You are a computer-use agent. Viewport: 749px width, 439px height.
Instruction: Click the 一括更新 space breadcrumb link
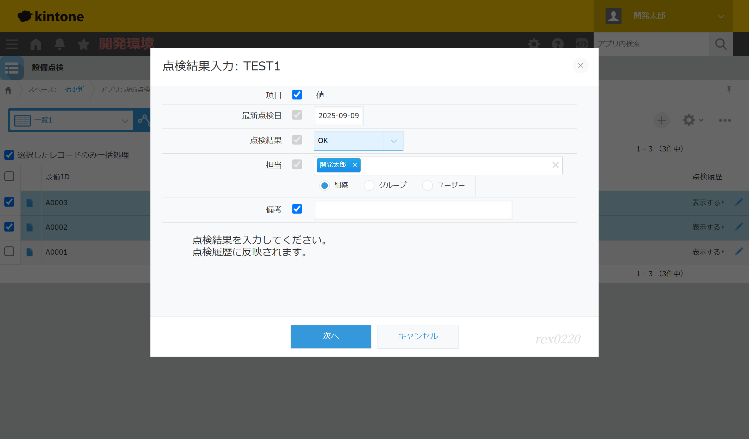(x=71, y=90)
